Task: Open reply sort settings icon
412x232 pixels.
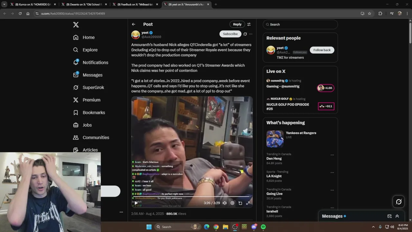Action: [249, 24]
